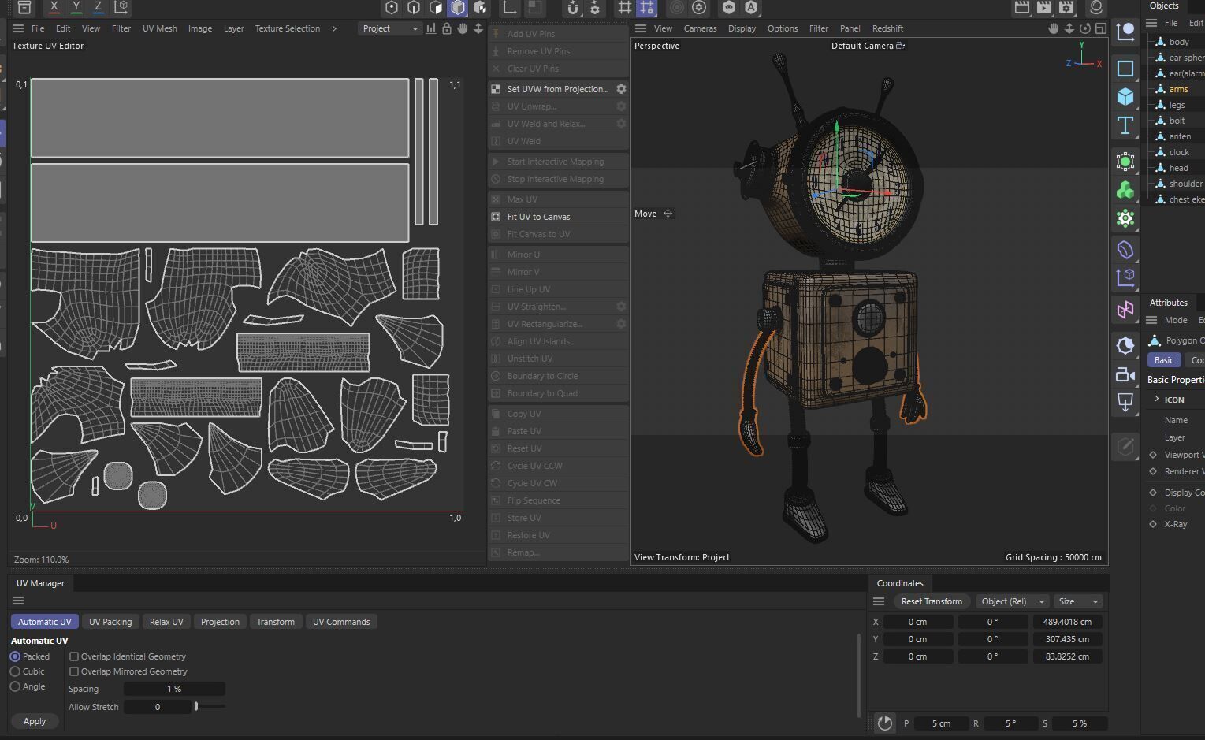Open the UV Manager hamburger menu
The image size is (1205, 740).
pos(18,601)
